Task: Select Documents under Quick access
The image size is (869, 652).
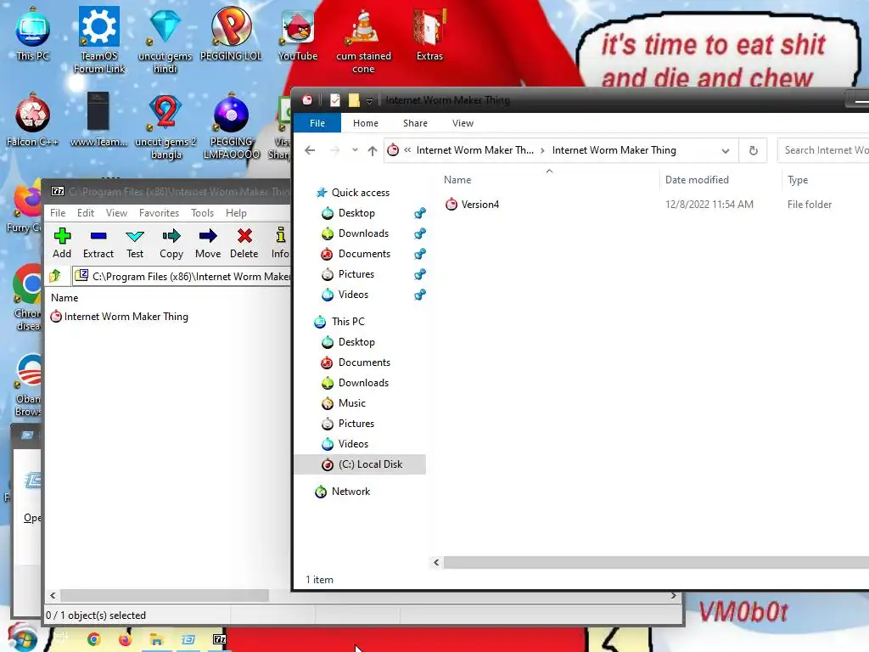Action: coord(364,254)
